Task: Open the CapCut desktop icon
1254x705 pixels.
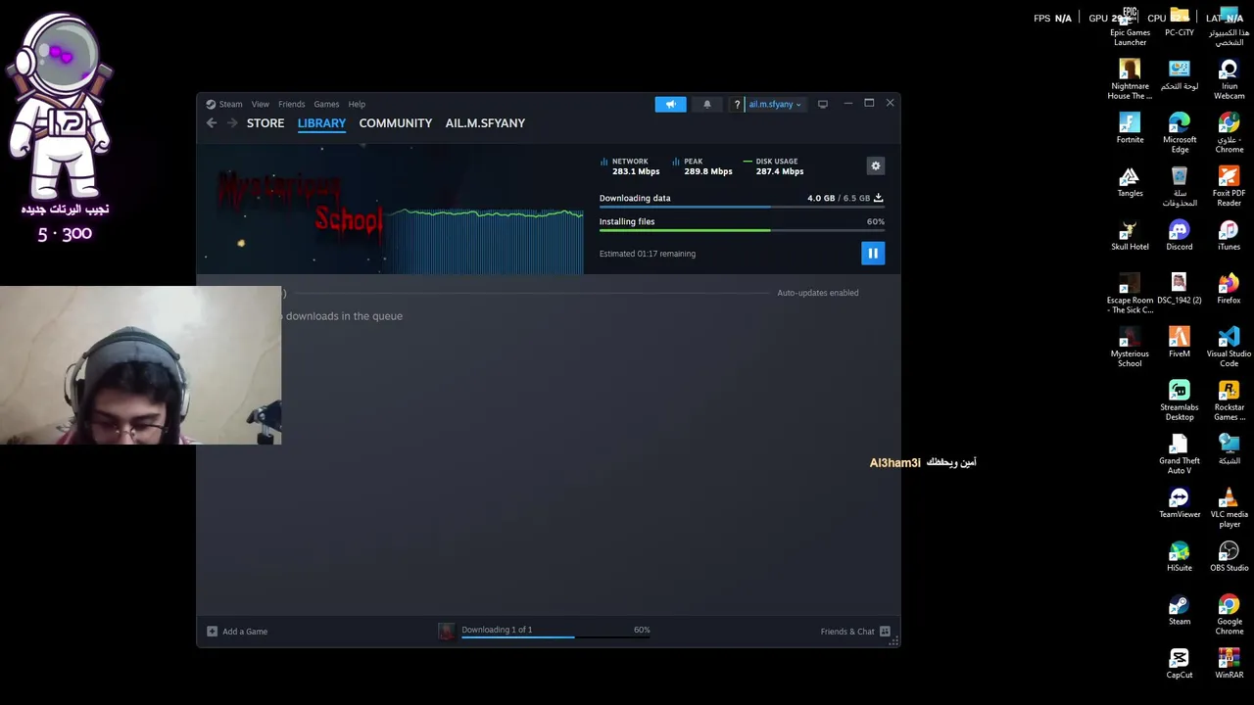Action: pyautogui.click(x=1180, y=664)
